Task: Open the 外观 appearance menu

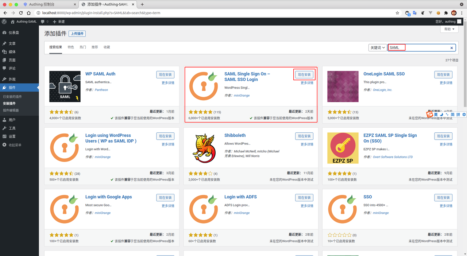Action: (19, 79)
